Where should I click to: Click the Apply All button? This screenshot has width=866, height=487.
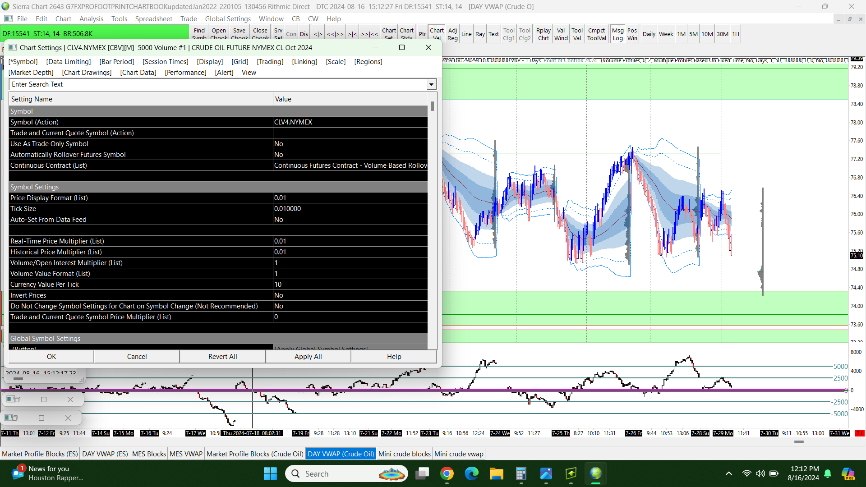pyautogui.click(x=308, y=357)
